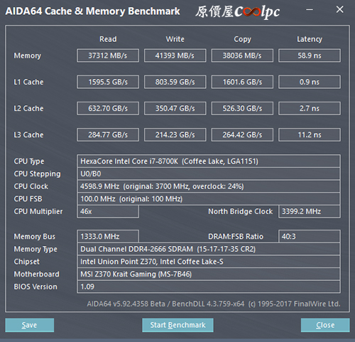The image size is (355, 342).
Task: Click the DRAM:FSB Ratio 40:3 field
Action: pyautogui.click(x=310, y=236)
